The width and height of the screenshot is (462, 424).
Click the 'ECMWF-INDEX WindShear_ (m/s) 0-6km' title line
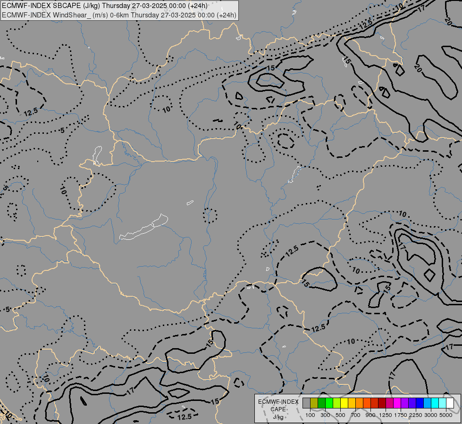[x=119, y=15]
